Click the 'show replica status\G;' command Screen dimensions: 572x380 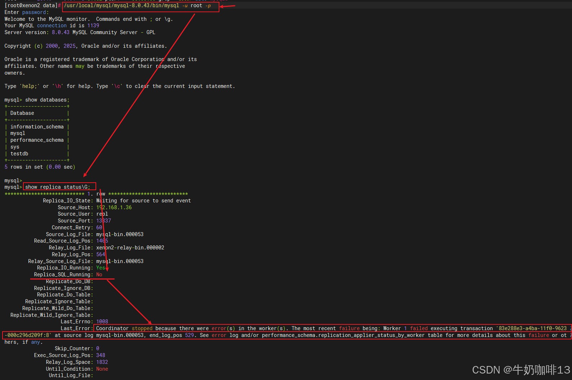click(x=58, y=187)
